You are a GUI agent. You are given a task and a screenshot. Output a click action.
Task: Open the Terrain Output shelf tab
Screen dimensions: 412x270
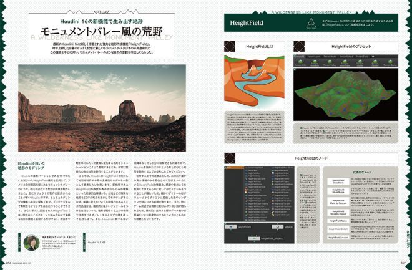tap(346, 57)
